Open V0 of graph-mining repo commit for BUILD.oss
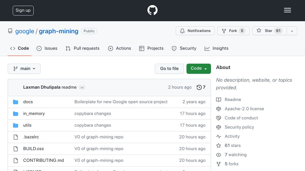Viewport: 305px width, 171px height. (x=99, y=149)
